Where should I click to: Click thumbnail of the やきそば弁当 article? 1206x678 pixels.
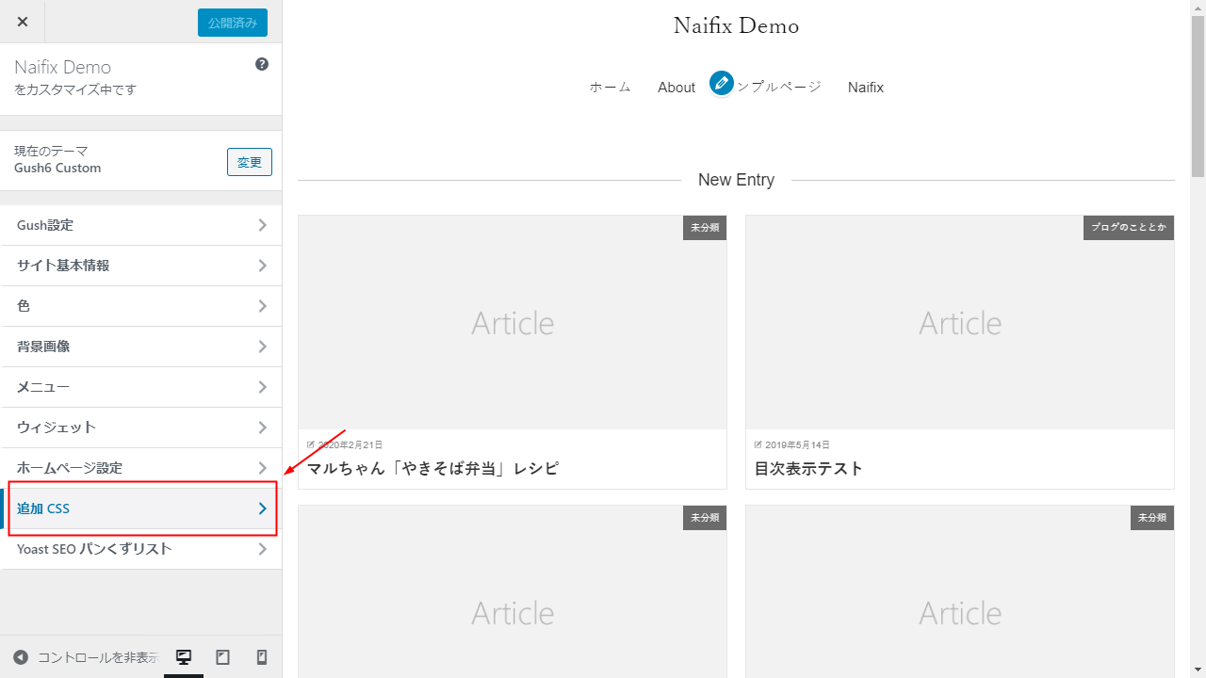click(x=513, y=322)
